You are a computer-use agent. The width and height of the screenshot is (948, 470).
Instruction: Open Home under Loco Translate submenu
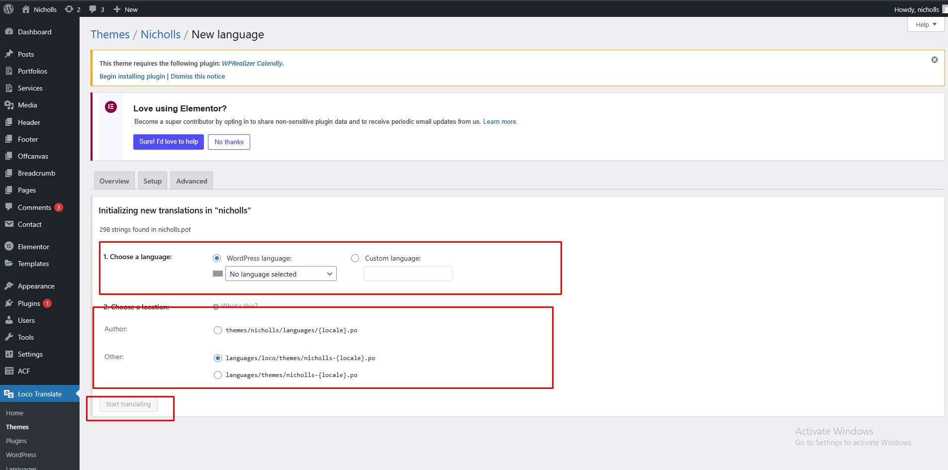(x=15, y=413)
